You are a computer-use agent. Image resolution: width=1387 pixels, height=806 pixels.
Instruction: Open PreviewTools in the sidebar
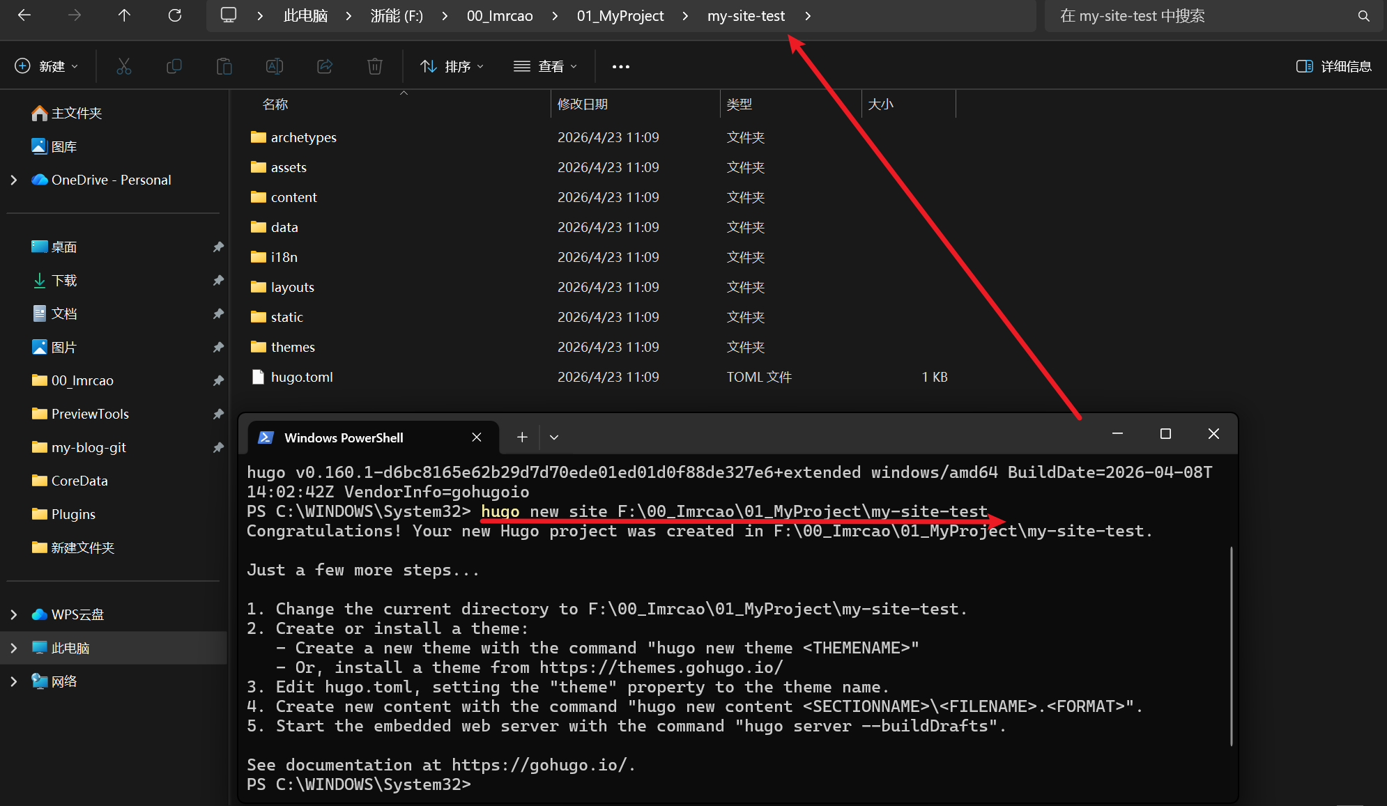pos(90,414)
